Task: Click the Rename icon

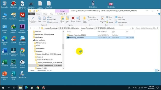Action: 78,18
